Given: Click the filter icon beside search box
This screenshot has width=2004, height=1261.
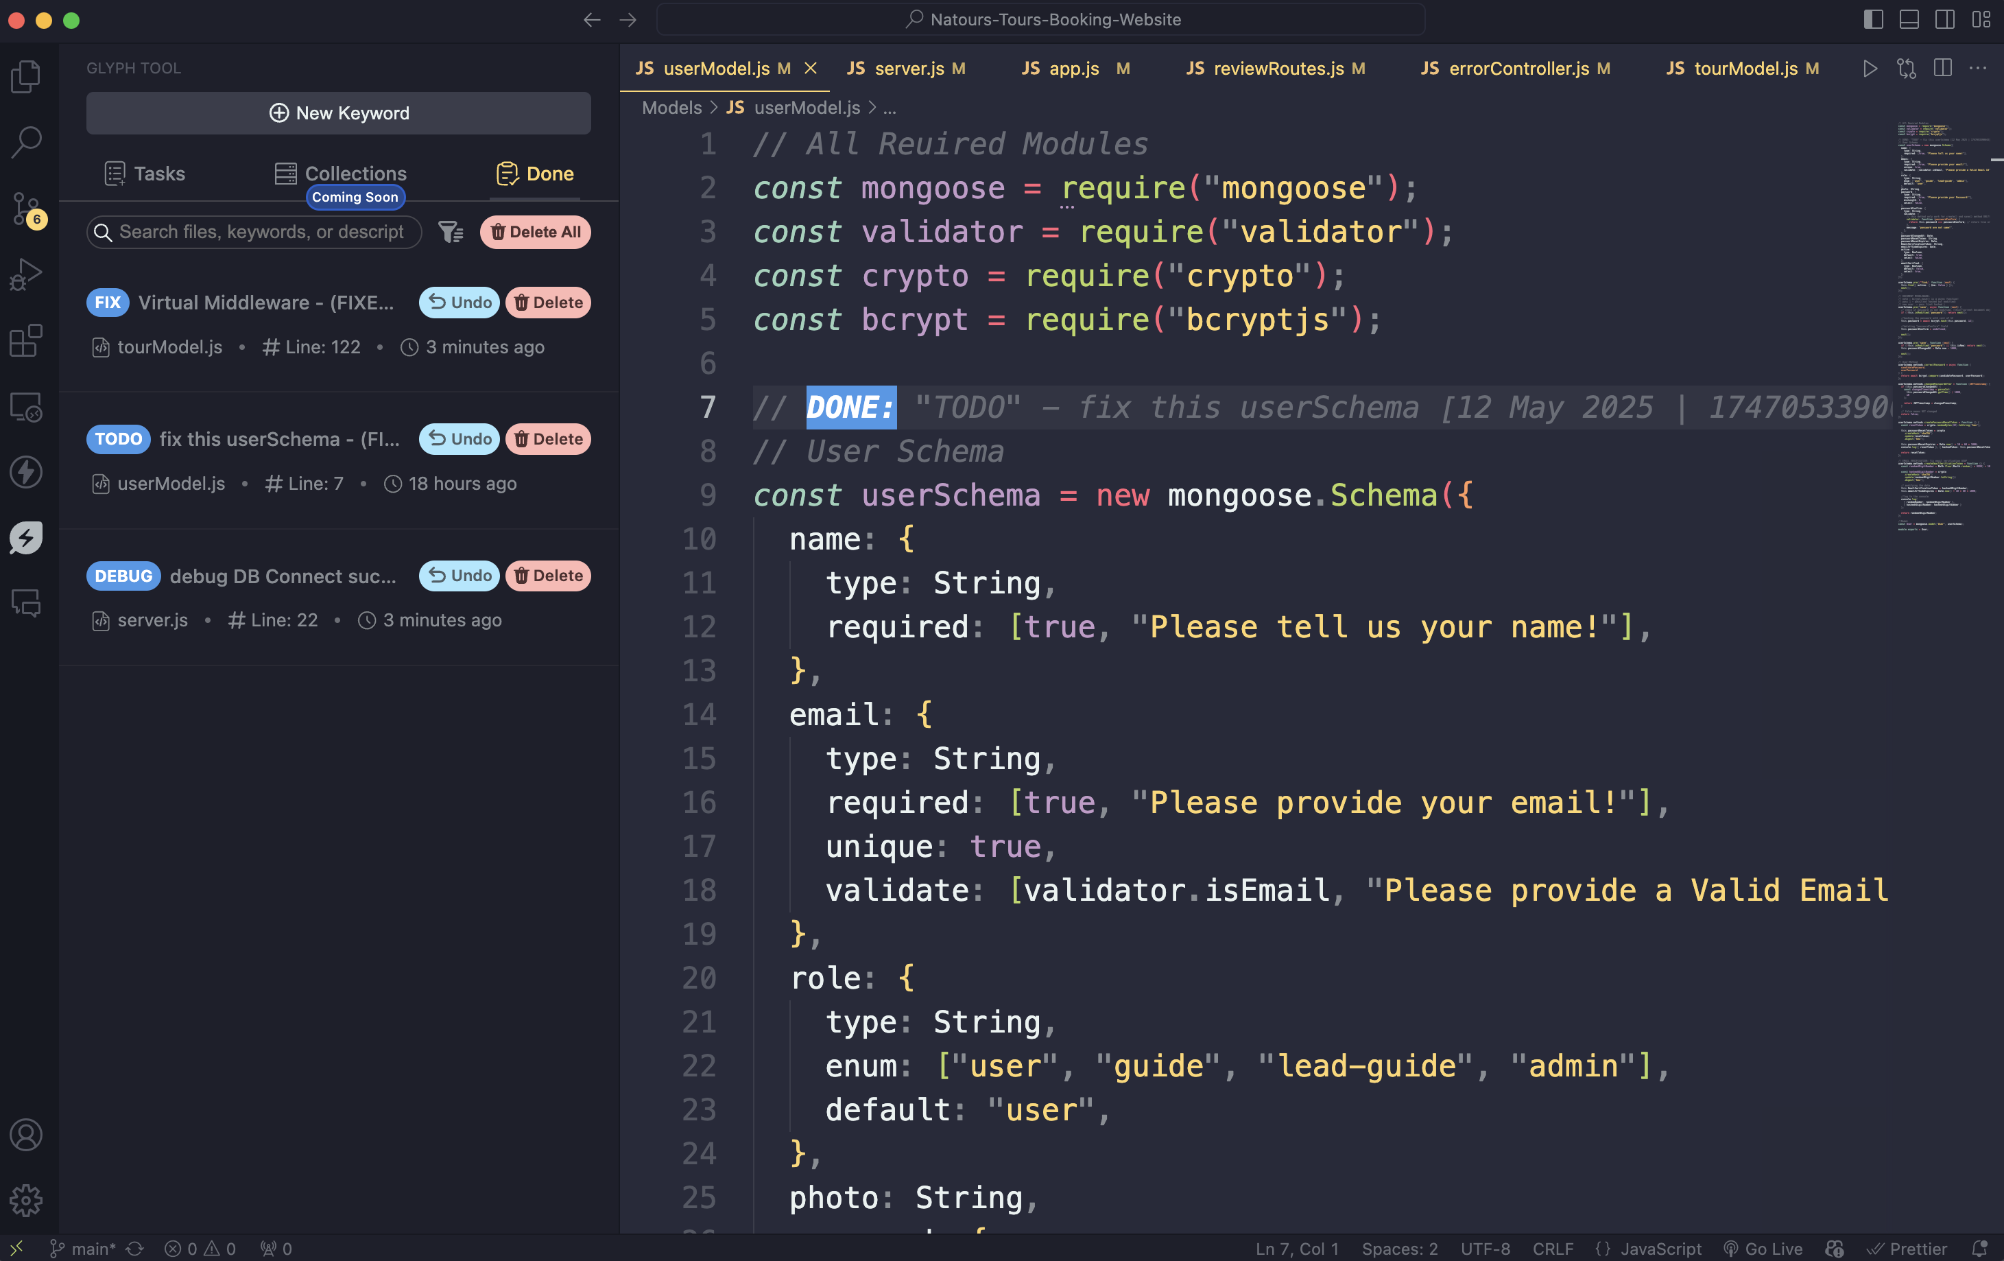Looking at the screenshot, I should click(x=450, y=232).
